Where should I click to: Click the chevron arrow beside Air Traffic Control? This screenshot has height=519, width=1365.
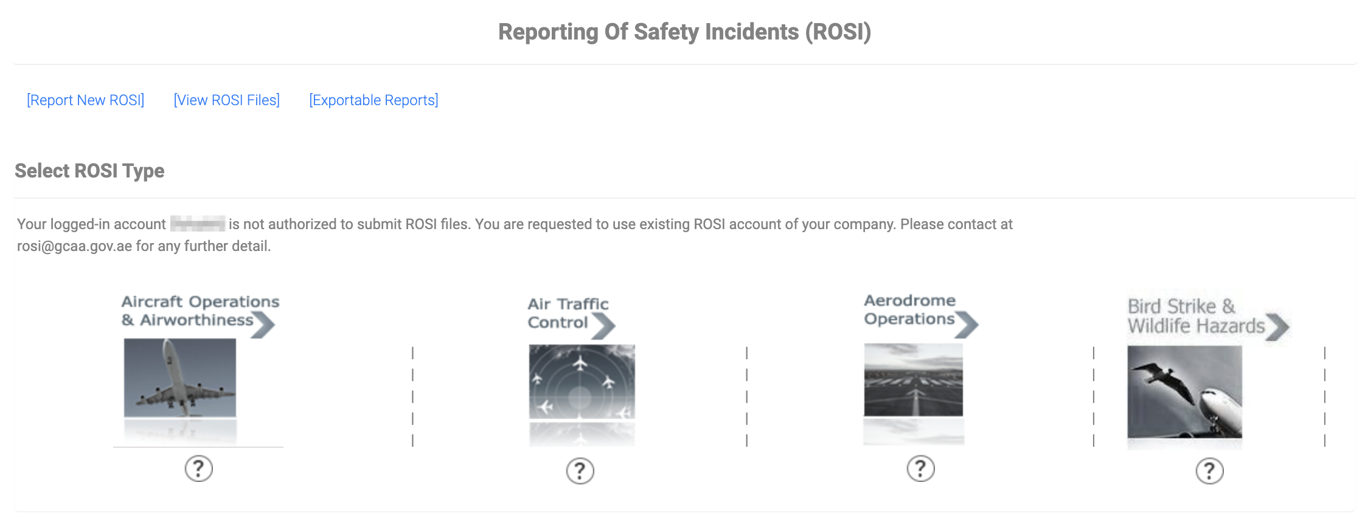pos(603,326)
